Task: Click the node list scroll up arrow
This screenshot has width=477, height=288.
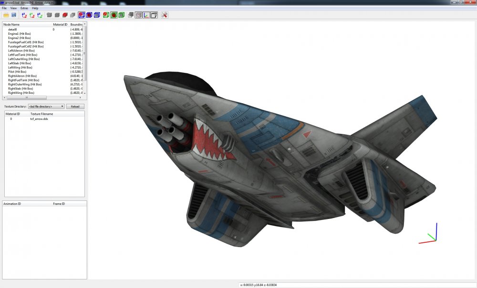Action: tap(85, 24)
